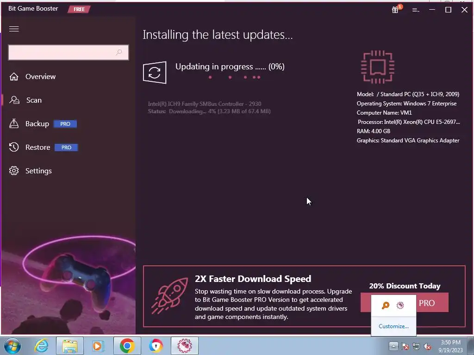Click the search magnifier icon in sidebar
The width and height of the screenshot is (474, 355).
[119, 52]
